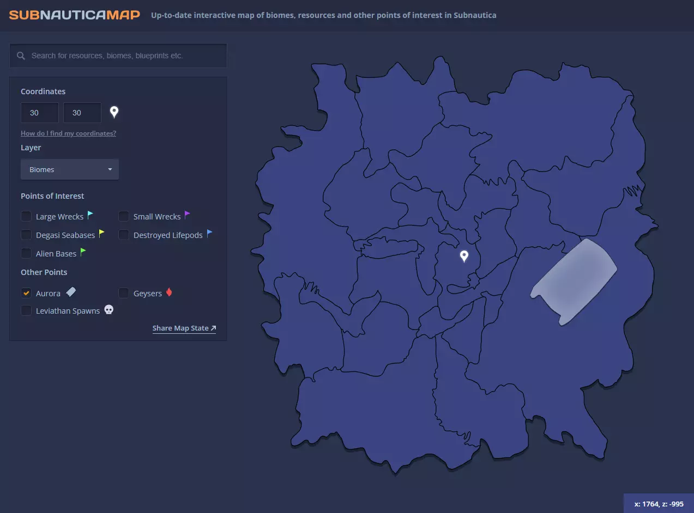Click the yellow Degasi Seabases flag icon
Image resolution: width=694 pixels, height=513 pixels.
pyautogui.click(x=102, y=234)
